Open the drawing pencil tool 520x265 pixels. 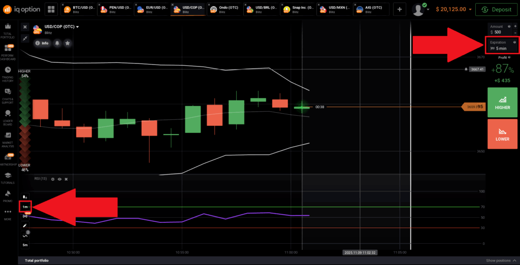25,225
